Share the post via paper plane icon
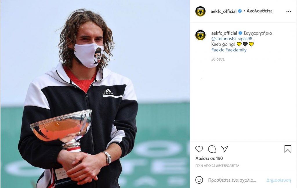The image size is (297, 188). pos(224,149)
